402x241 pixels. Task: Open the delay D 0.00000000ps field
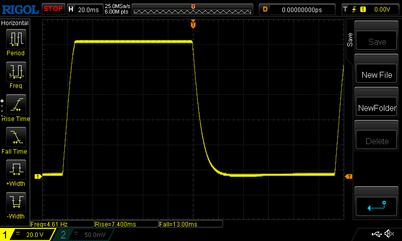point(297,10)
